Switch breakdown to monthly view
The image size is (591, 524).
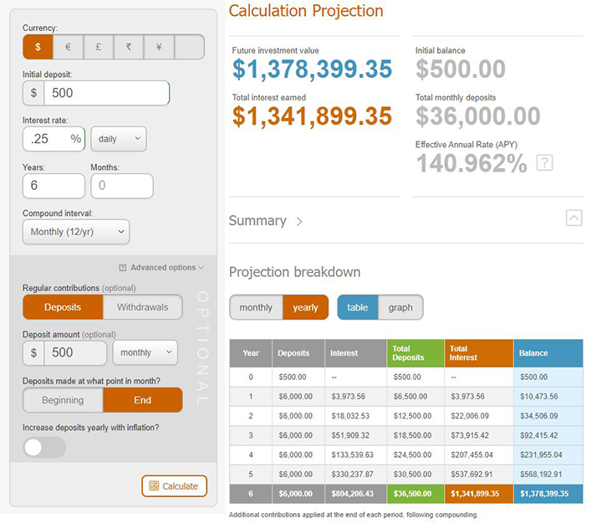point(256,307)
